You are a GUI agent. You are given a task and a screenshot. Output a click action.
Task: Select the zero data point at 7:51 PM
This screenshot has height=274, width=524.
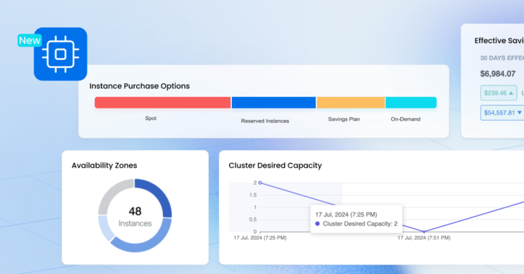(424, 232)
